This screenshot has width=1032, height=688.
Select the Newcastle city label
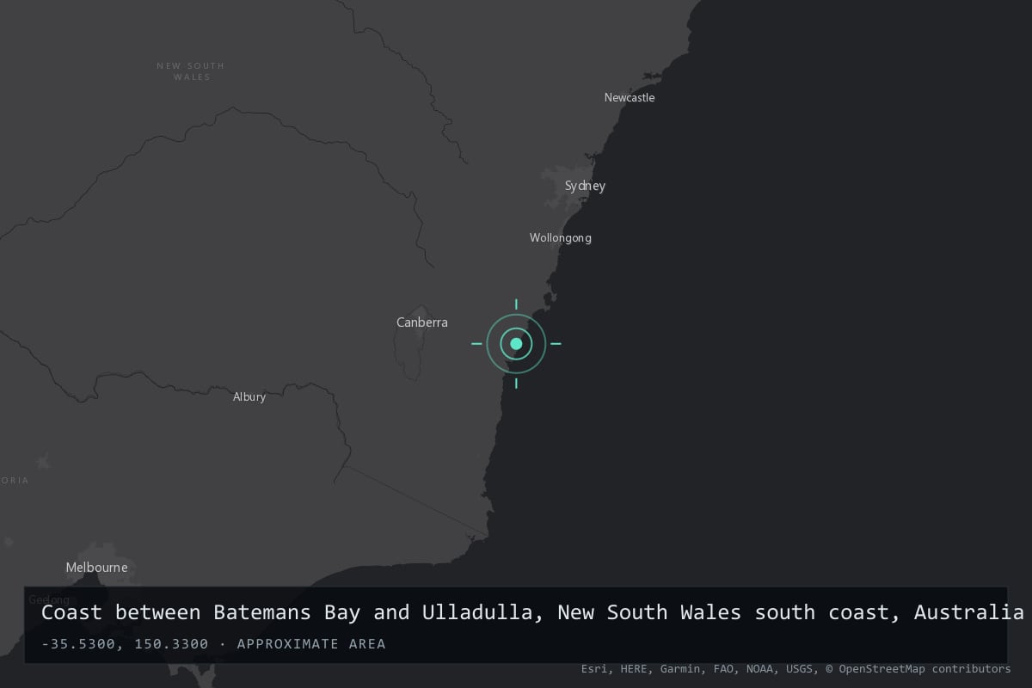[630, 98]
